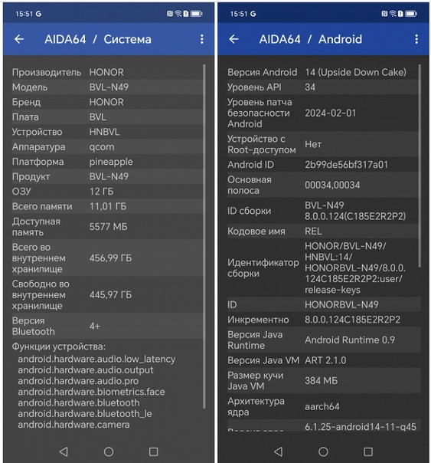
Task: Tap the ОЗУ 12 ГБ row
Action: click(x=107, y=192)
